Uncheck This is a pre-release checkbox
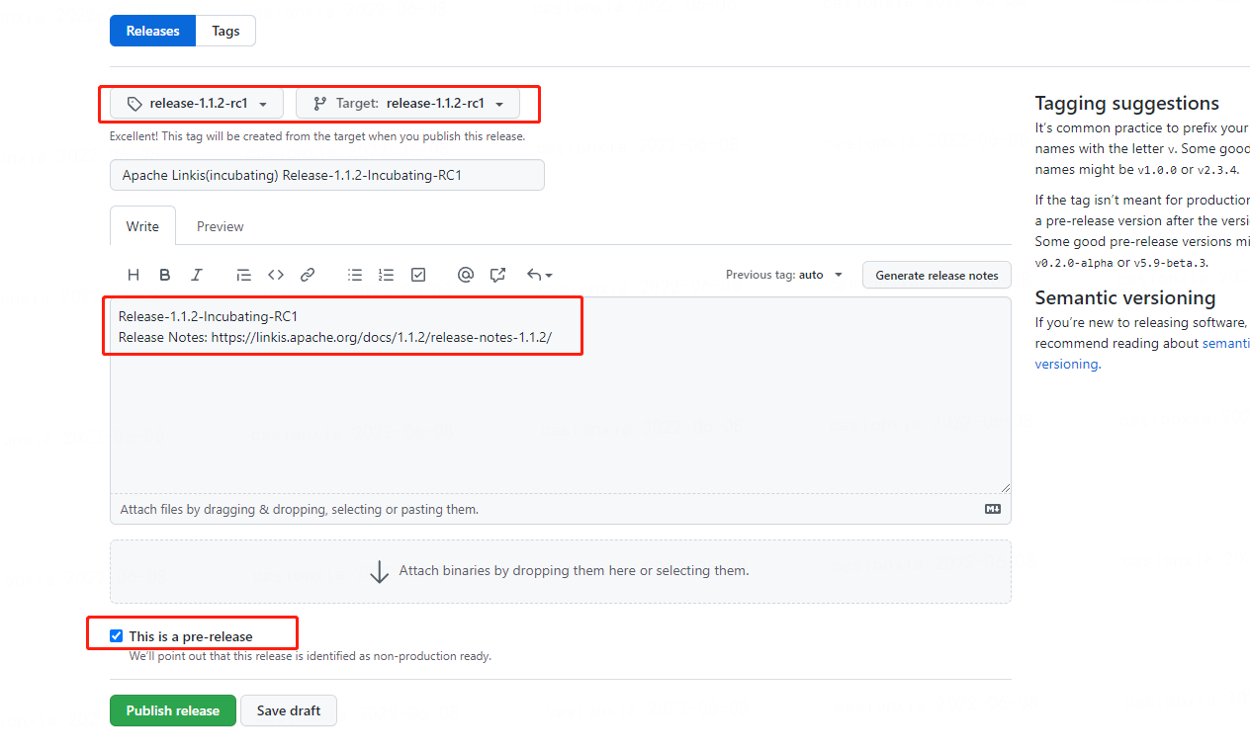This screenshot has width=1250, height=748. tap(116, 636)
